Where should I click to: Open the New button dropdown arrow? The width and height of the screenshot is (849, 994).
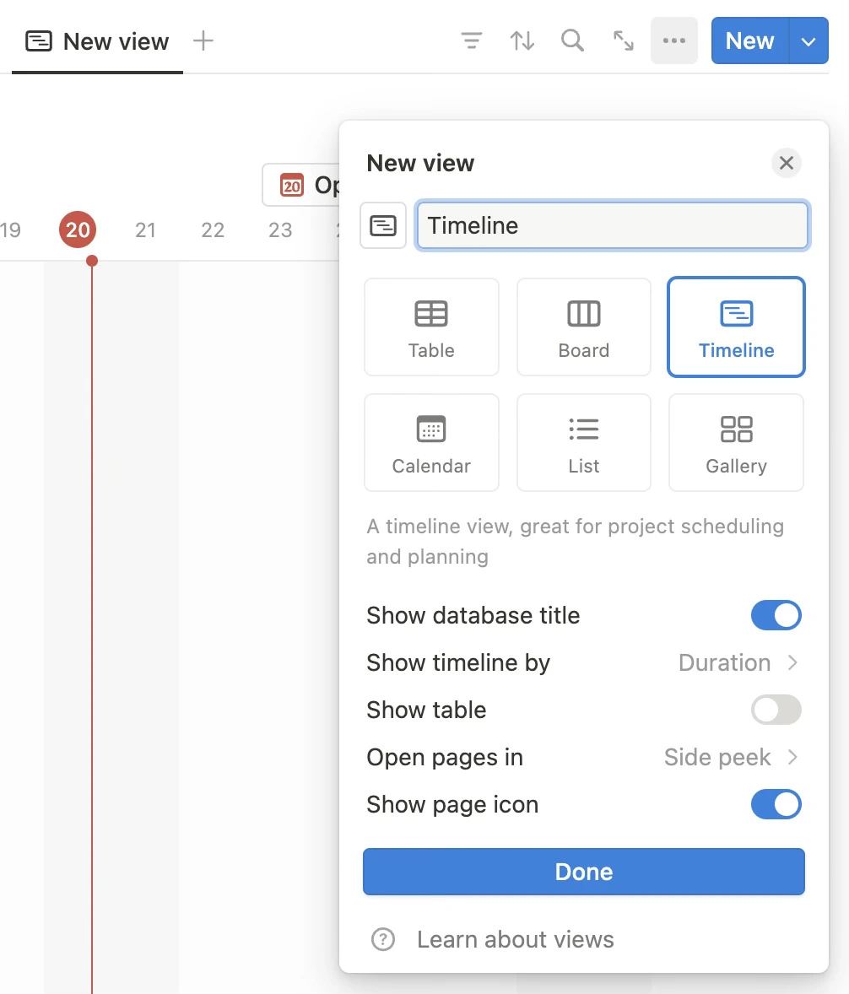808,41
